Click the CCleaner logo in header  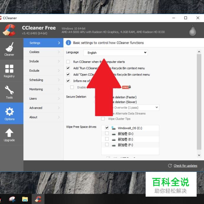pos(9,30)
